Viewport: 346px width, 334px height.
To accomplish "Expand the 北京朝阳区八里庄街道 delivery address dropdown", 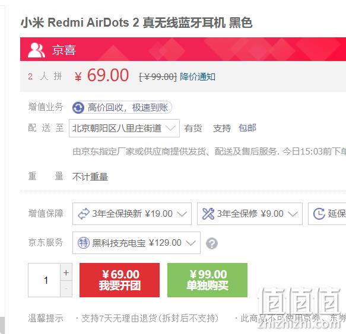I will point(124,128).
